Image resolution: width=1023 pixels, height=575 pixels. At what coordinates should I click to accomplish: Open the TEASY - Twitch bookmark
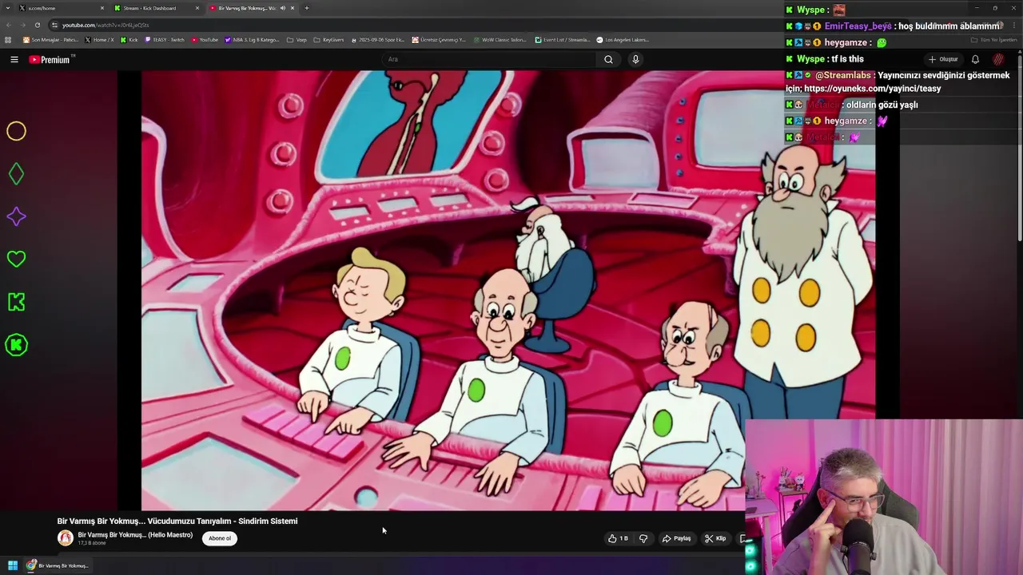[x=164, y=40]
